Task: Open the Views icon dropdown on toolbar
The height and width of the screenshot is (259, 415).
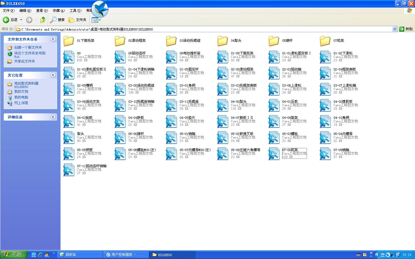Action: tap(100, 20)
